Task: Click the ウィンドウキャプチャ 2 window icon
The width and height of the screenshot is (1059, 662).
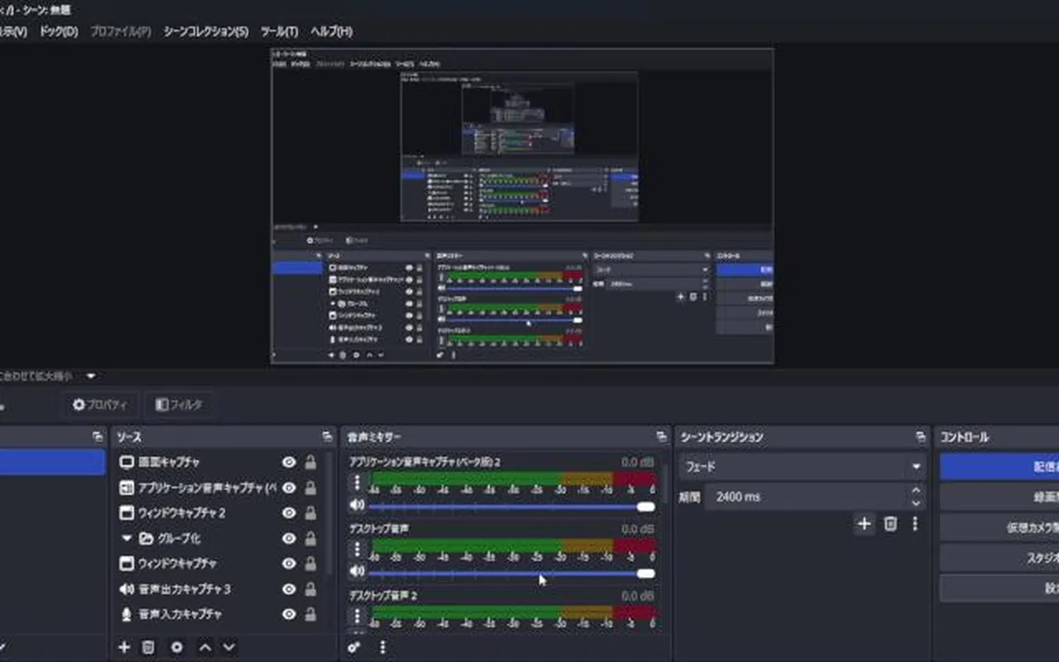Action: 126,513
